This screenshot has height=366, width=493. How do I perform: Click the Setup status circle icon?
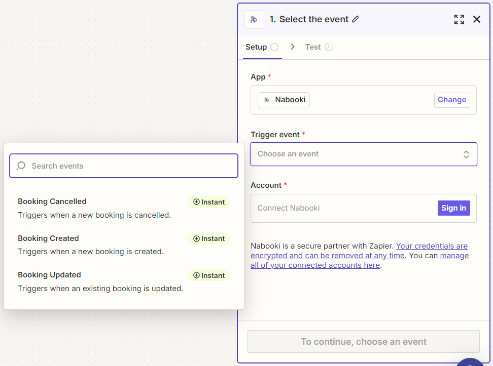click(274, 47)
